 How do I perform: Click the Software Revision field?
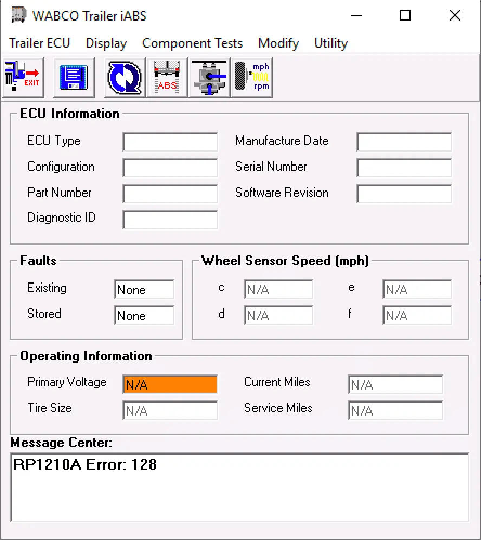pos(404,194)
